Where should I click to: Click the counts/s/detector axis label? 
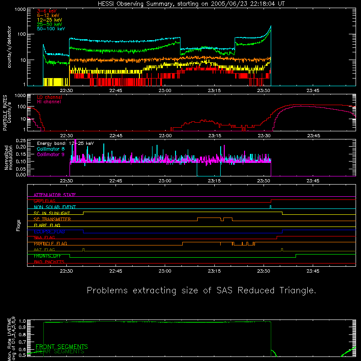(x=9, y=47)
